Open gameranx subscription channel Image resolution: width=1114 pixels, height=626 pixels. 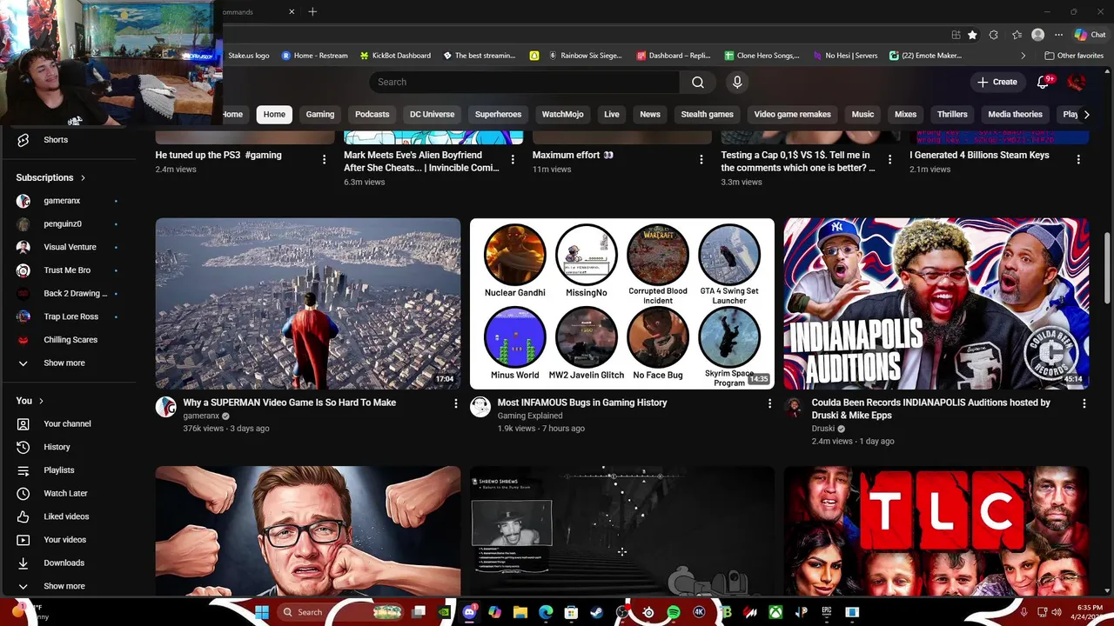(x=62, y=201)
